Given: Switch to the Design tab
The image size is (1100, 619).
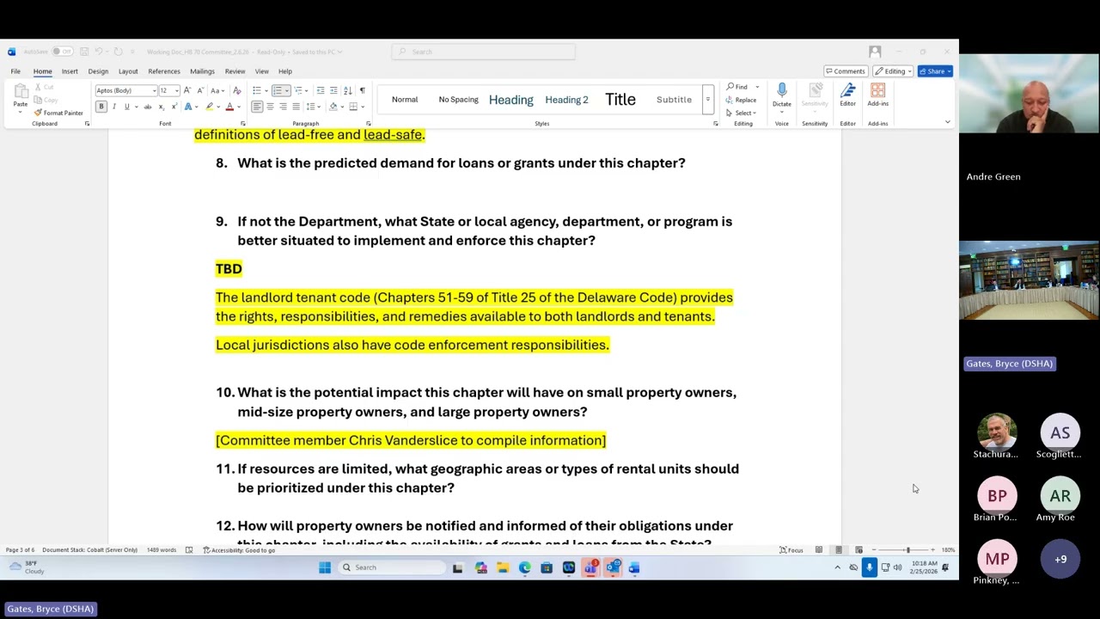Looking at the screenshot, I should [x=98, y=71].
